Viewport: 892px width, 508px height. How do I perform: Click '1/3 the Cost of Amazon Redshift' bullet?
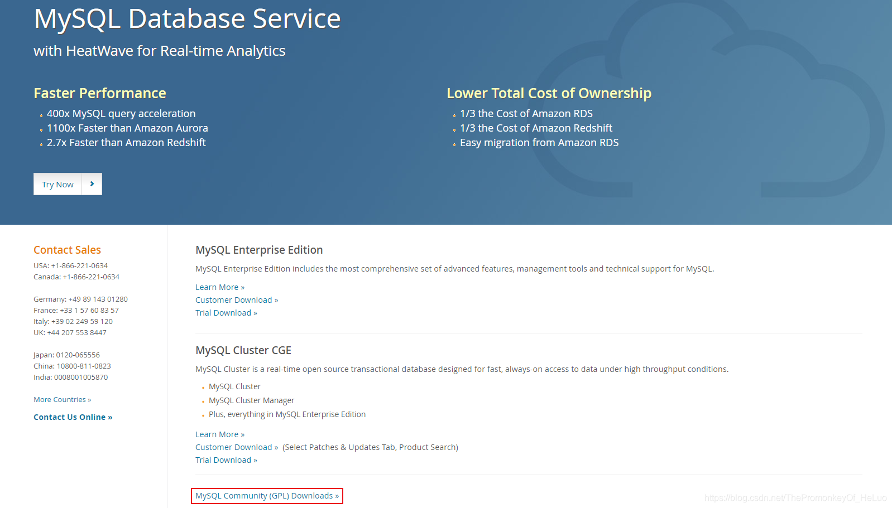point(536,128)
